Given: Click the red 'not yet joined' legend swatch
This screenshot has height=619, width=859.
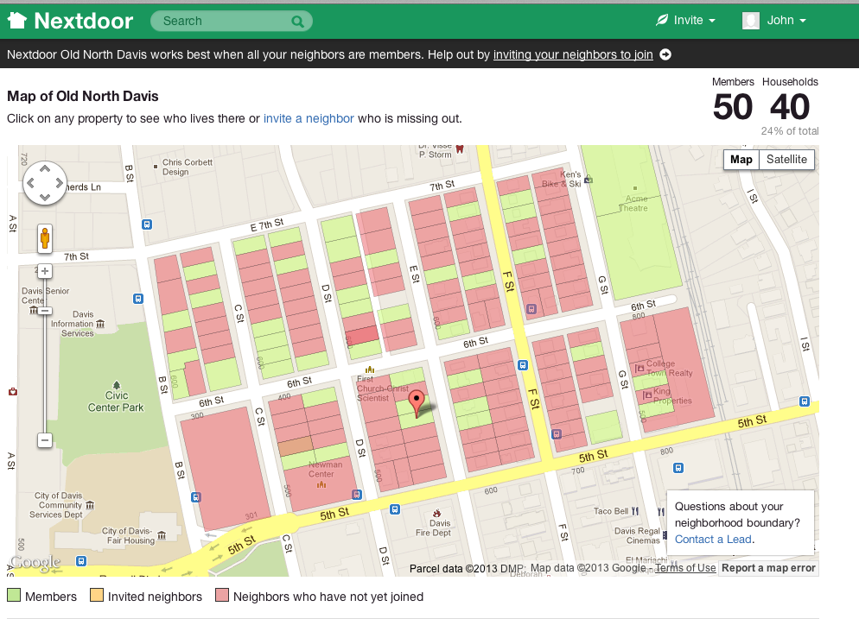Looking at the screenshot, I should (x=222, y=596).
